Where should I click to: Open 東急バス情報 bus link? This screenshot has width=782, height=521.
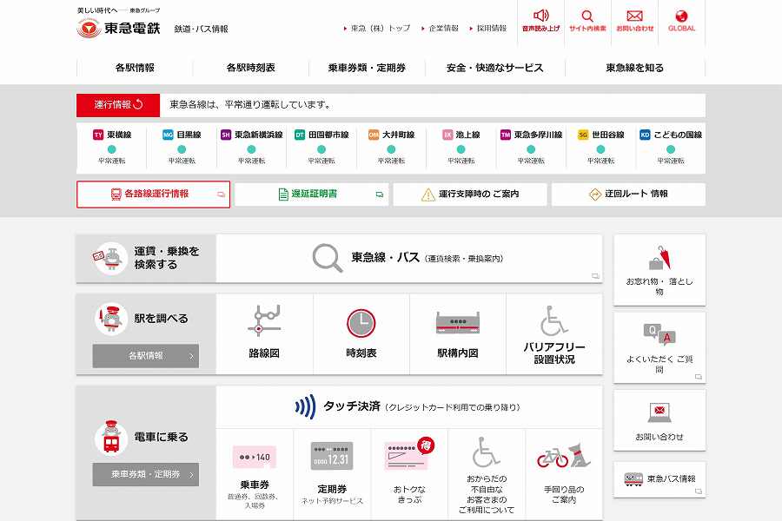[659, 479]
